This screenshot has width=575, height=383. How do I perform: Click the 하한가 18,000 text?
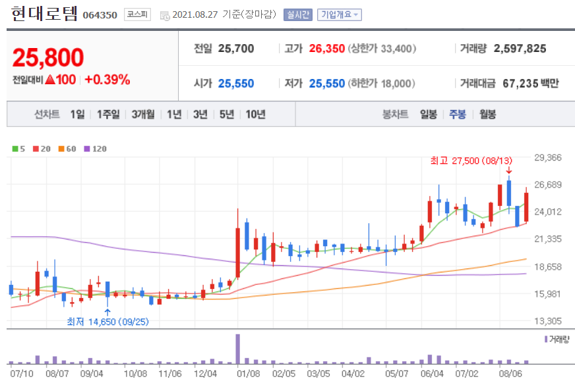pyautogui.click(x=381, y=84)
